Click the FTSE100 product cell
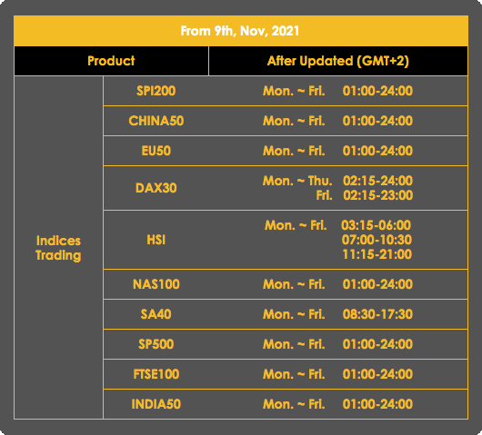Image resolution: width=482 pixels, height=435 pixels. point(156,374)
